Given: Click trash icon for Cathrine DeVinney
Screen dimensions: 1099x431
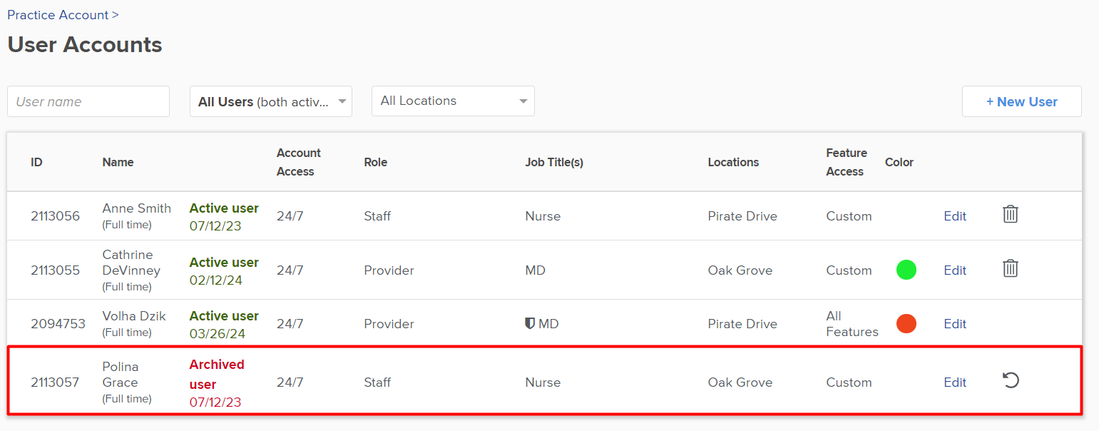Looking at the screenshot, I should 1010,268.
